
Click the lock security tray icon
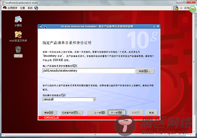point(176,8)
